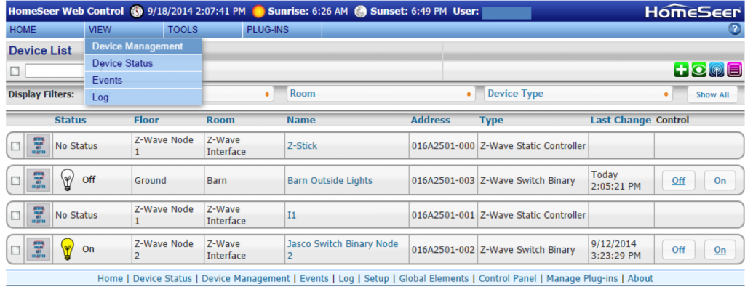Turn Jasco Switch Binary Node 2 On
Viewport: 745px width, 292px height.
720,250
